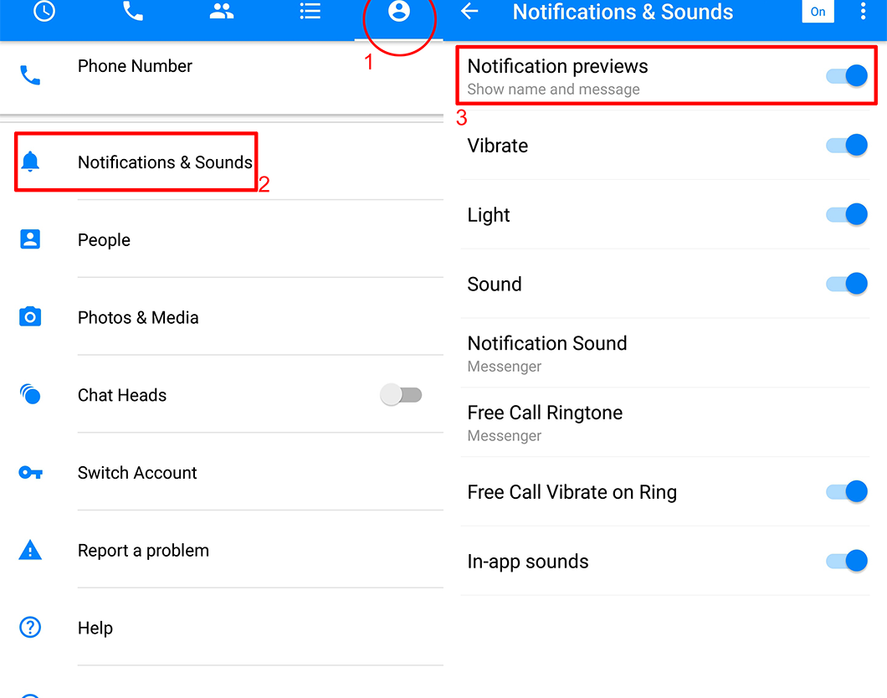
Task: Open the Recent tab clock icon
Action: coord(44,11)
